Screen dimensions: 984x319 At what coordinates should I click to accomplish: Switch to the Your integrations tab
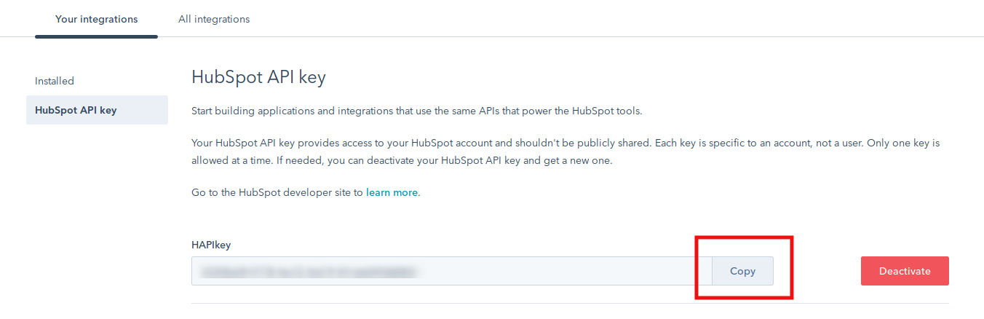[x=96, y=19]
